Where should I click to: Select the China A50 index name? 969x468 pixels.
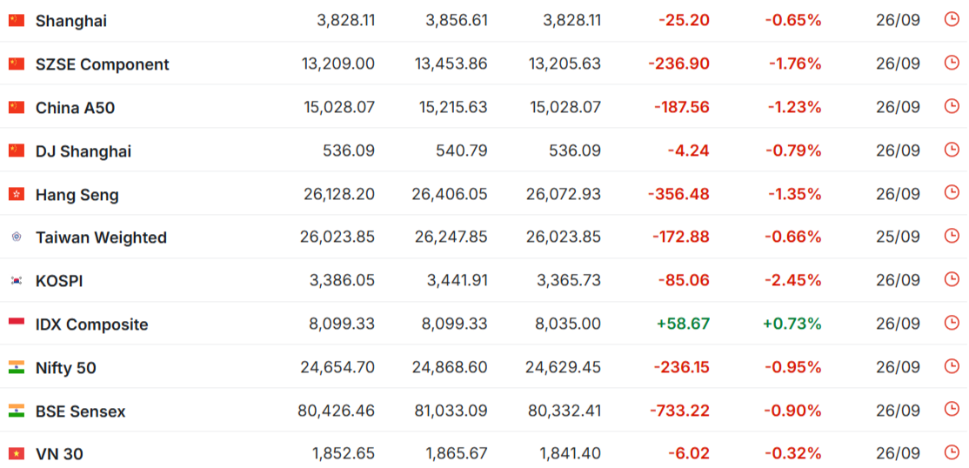(x=76, y=108)
